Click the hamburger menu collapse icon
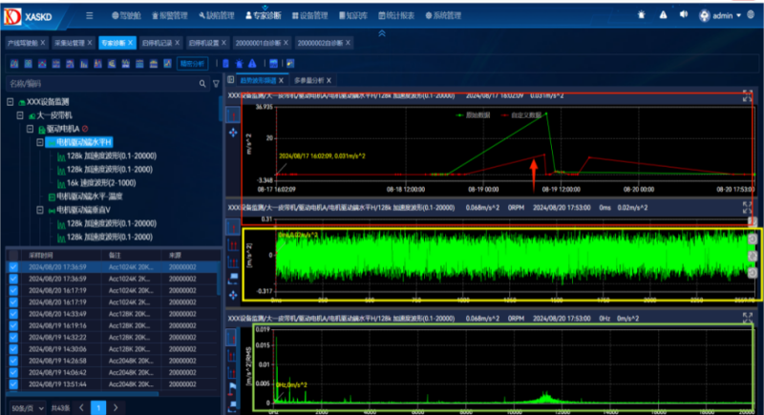764x415 pixels. [89, 15]
